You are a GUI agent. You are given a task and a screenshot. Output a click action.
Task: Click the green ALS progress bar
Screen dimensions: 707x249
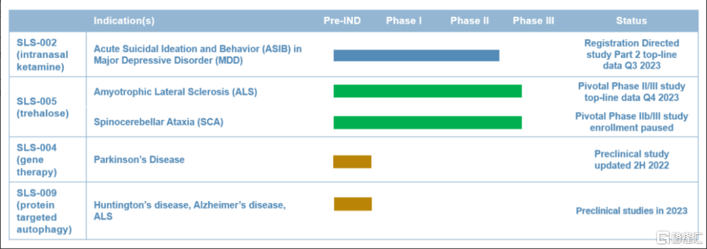click(428, 91)
